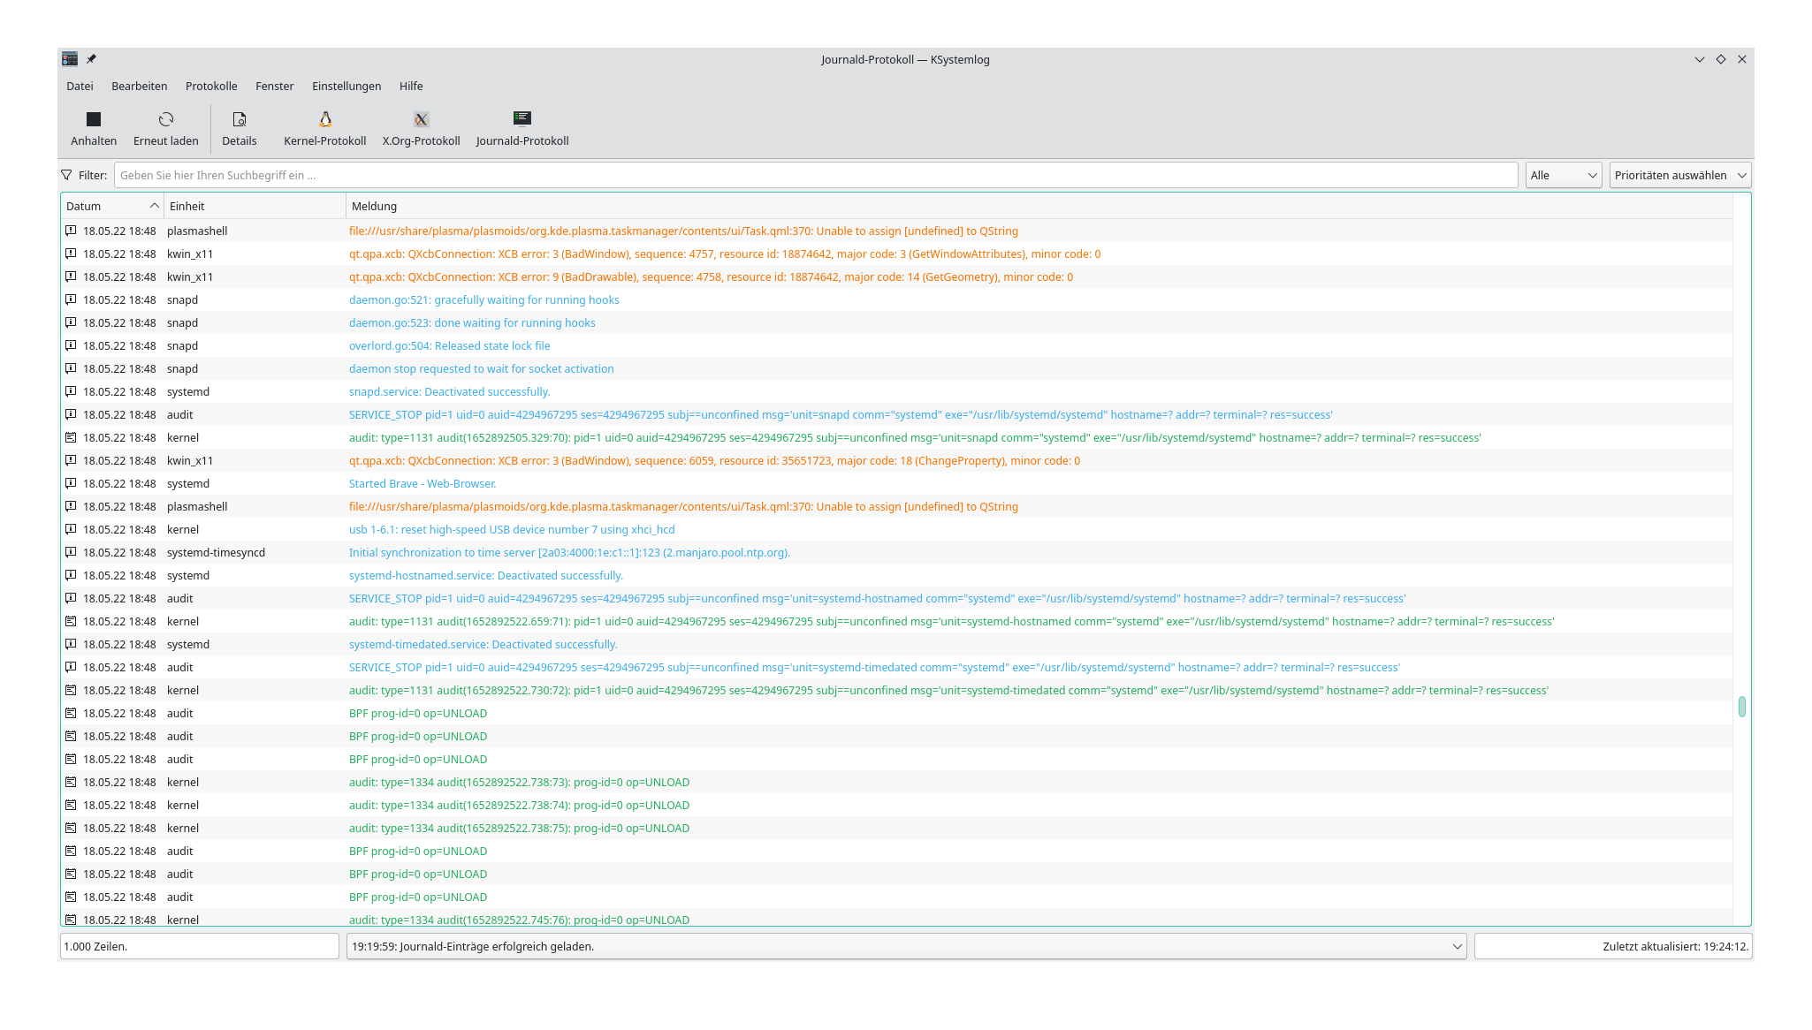Click the pin icon in title bar
The width and height of the screenshot is (1812, 1030).
91,59
